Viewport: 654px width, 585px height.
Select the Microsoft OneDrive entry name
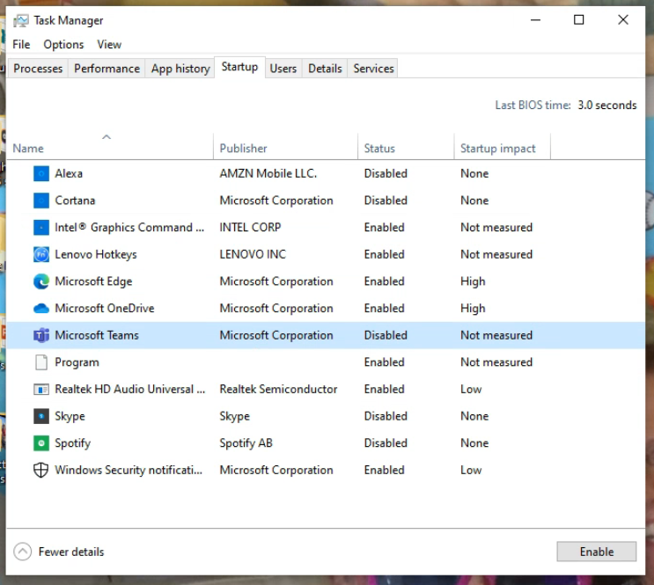pyautogui.click(x=105, y=308)
